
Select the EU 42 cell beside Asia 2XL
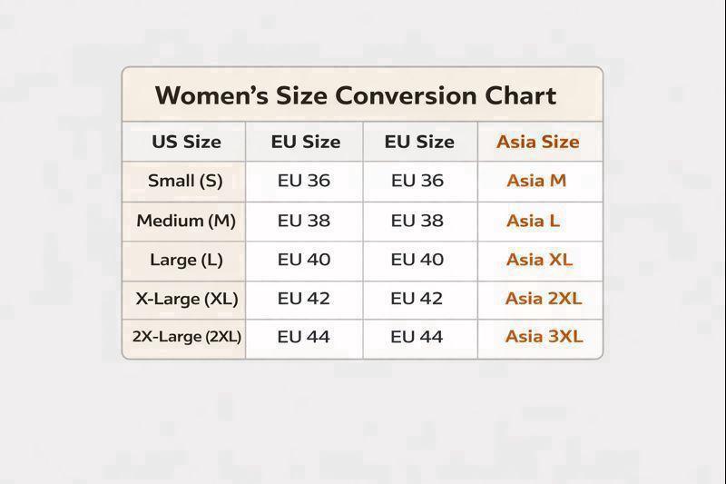tap(417, 299)
